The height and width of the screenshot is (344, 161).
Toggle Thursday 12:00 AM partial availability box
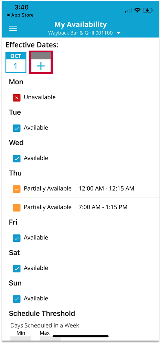[x=17, y=189]
